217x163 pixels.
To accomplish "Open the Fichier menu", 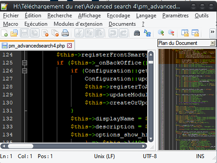I will tap(11, 16).
